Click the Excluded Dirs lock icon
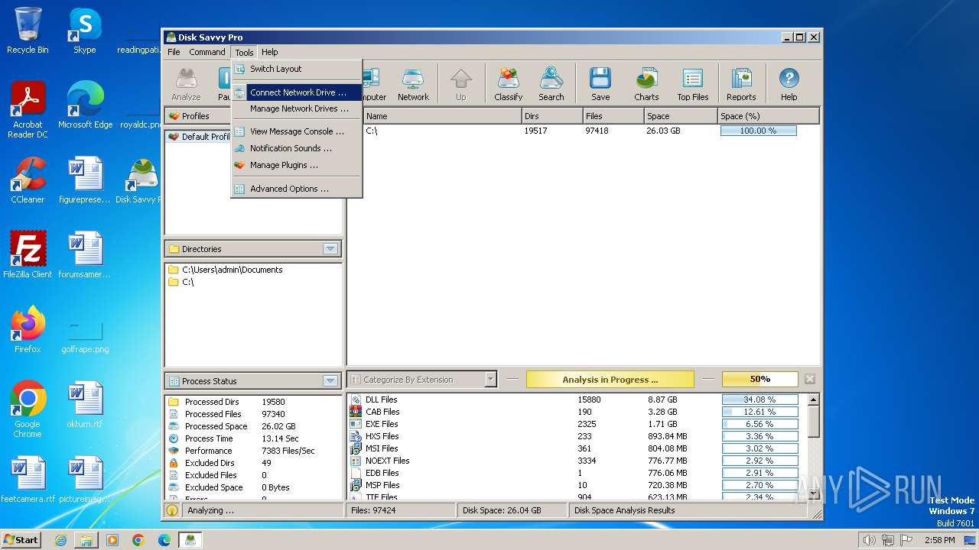 pyautogui.click(x=173, y=463)
